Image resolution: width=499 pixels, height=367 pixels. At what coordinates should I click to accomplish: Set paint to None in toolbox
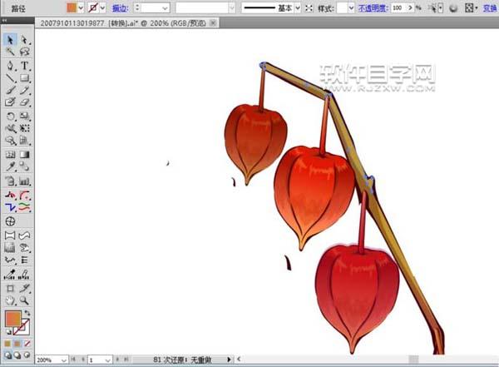(x=29, y=342)
